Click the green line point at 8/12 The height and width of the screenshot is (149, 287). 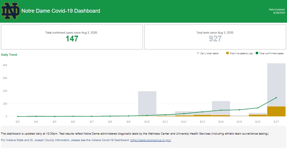(x=184, y=114)
